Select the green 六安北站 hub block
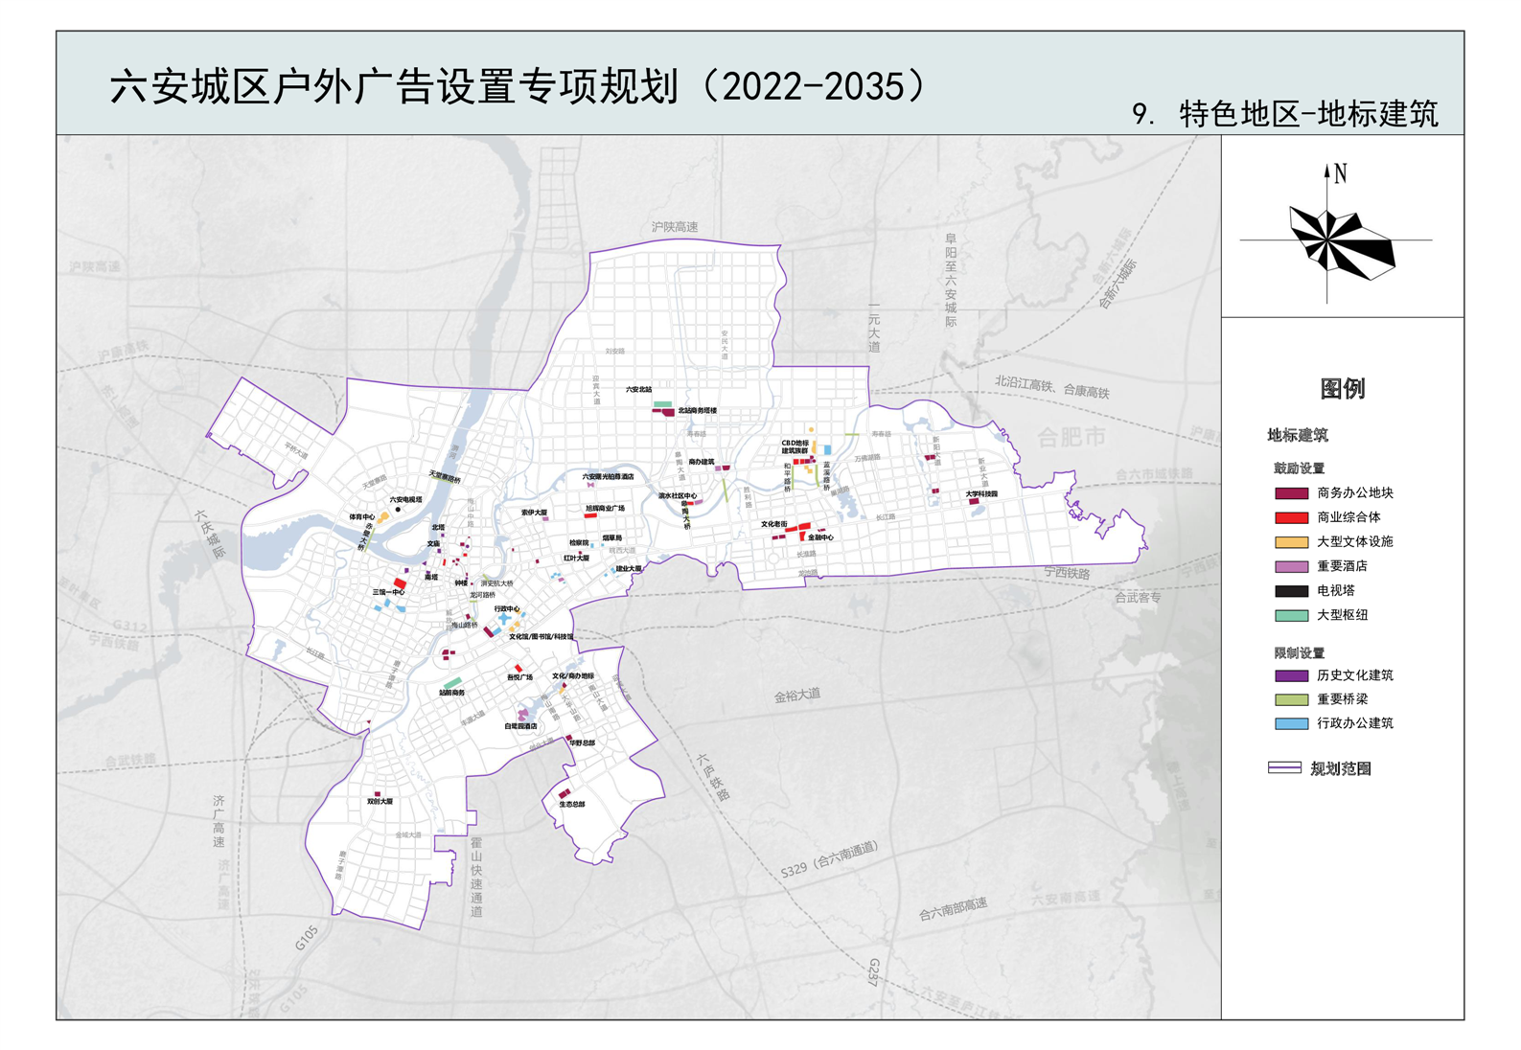This screenshot has width=1521, height=1050. [x=662, y=404]
